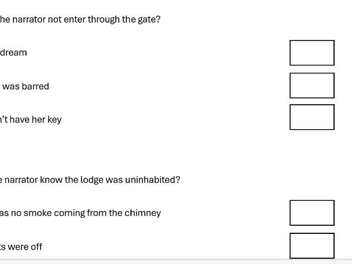The height and width of the screenshot is (264, 352).
Task: Click the 'no smoke coming from the chimney' text
Action: 80,213
